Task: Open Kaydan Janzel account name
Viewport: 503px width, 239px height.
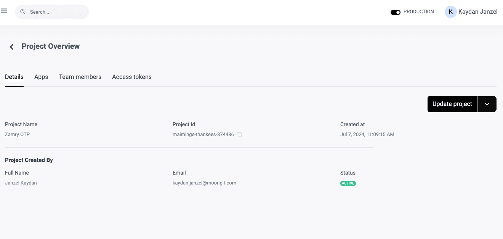Action: [478, 12]
